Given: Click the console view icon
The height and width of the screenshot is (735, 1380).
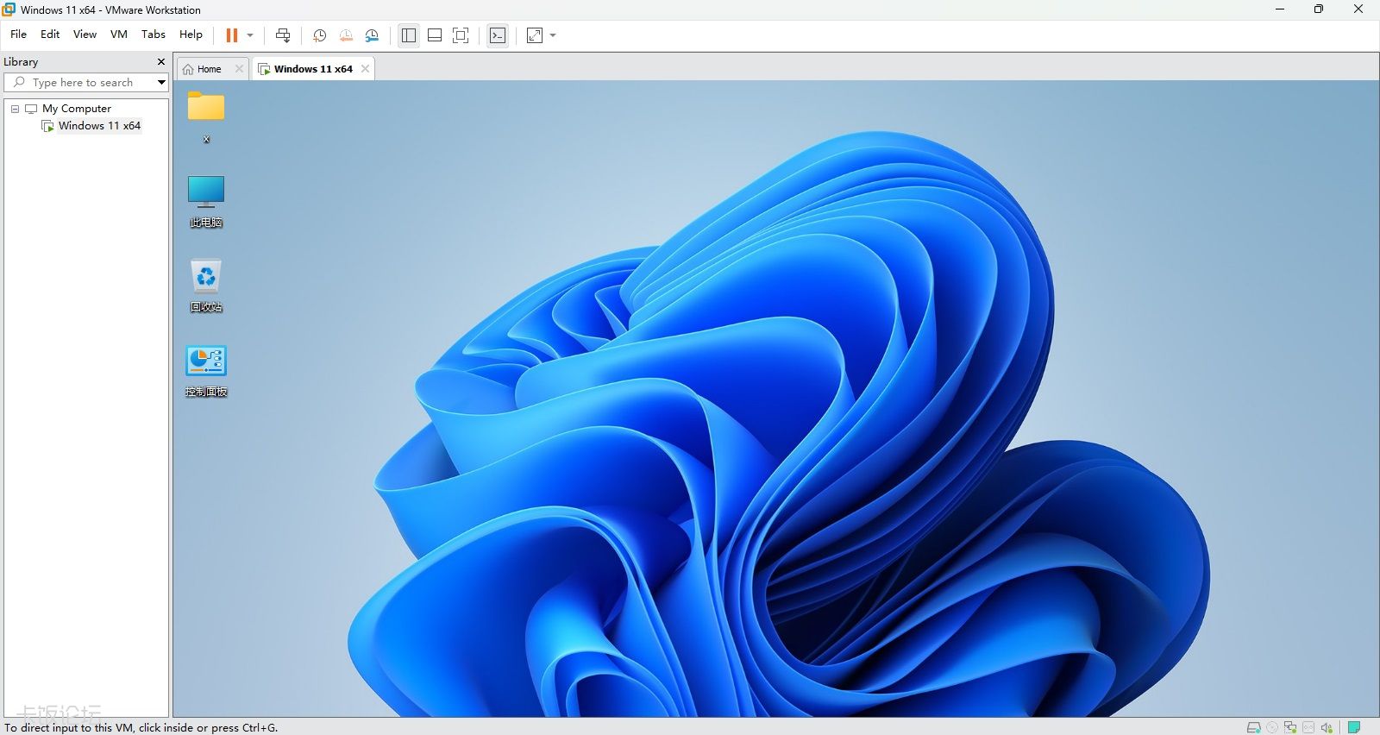Looking at the screenshot, I should coord(498,35).
